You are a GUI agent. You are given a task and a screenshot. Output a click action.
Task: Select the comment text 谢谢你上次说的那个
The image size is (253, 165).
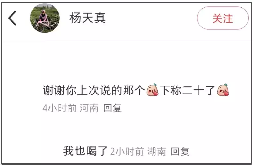point(94,90)
